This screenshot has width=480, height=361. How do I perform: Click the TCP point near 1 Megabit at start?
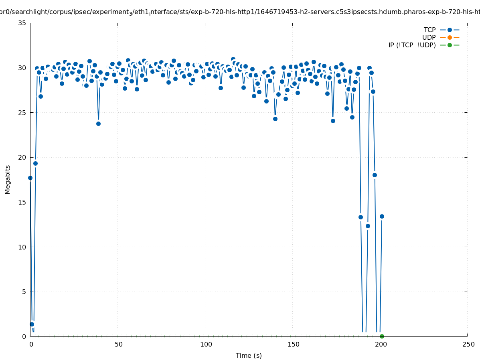(32, 324)
